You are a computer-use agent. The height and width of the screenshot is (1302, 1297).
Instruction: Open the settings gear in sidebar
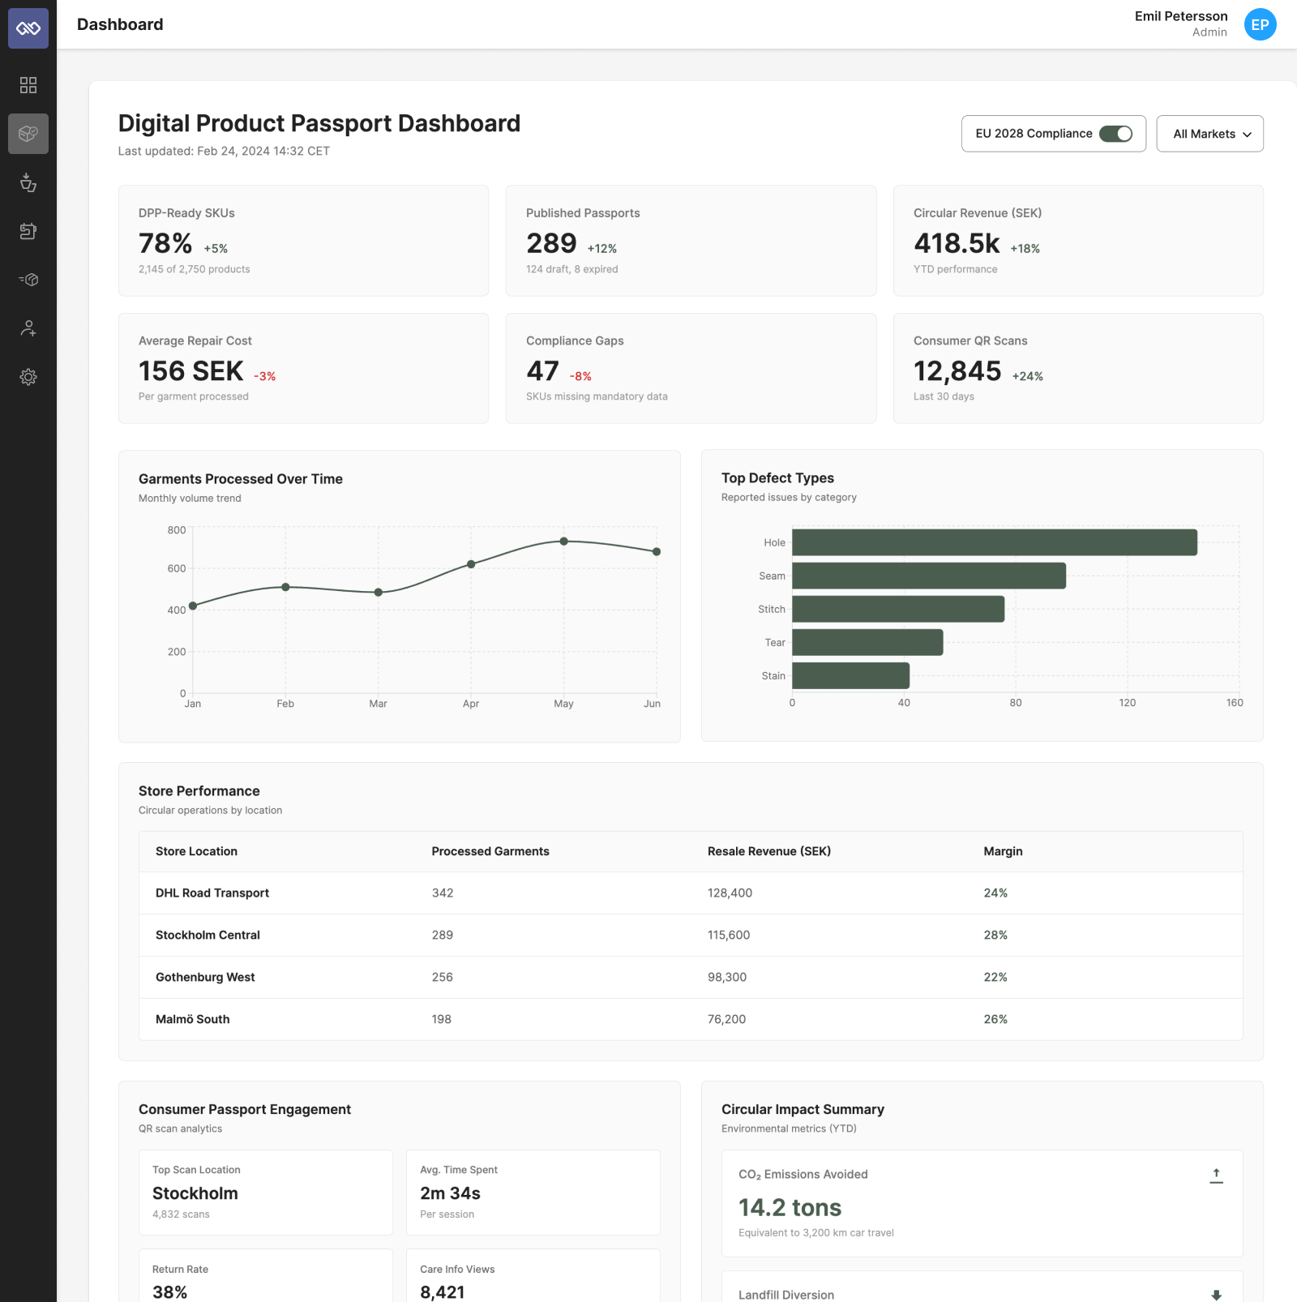(x=28, y=377)
